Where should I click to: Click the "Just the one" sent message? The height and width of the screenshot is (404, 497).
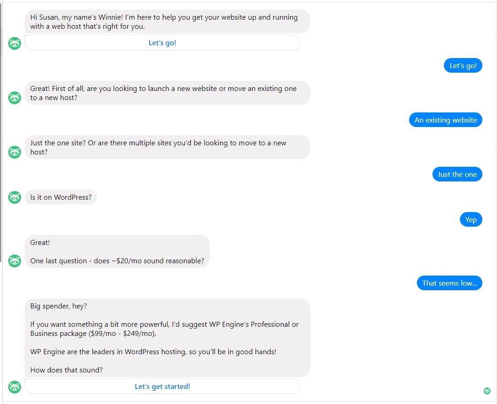[x=457, y=175]
